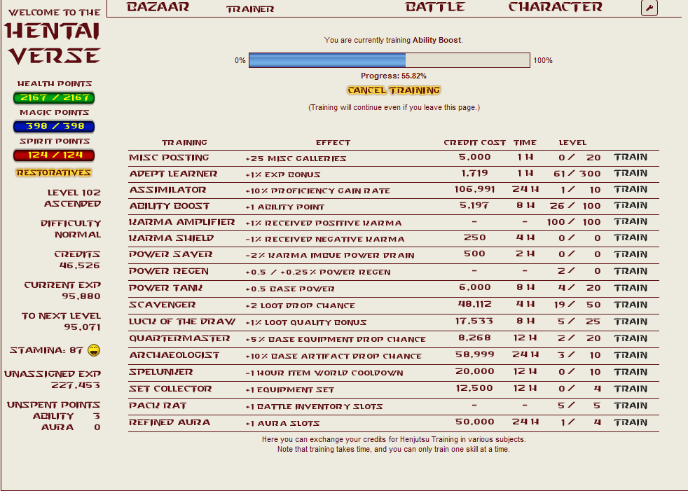
Task: Click the Quartermaster time 12 H
Action: pos(525,338)
